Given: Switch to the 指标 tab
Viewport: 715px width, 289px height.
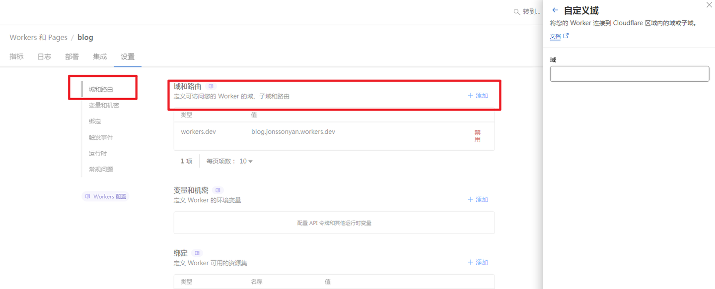Looking at the screenshot, I should tap(16, 56).
